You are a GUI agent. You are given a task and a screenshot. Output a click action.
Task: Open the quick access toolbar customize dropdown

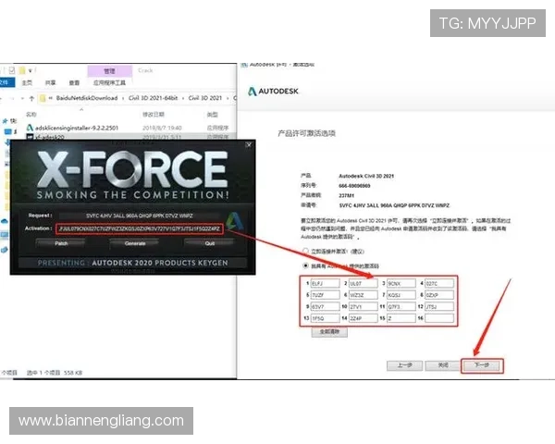click(31, 70)
